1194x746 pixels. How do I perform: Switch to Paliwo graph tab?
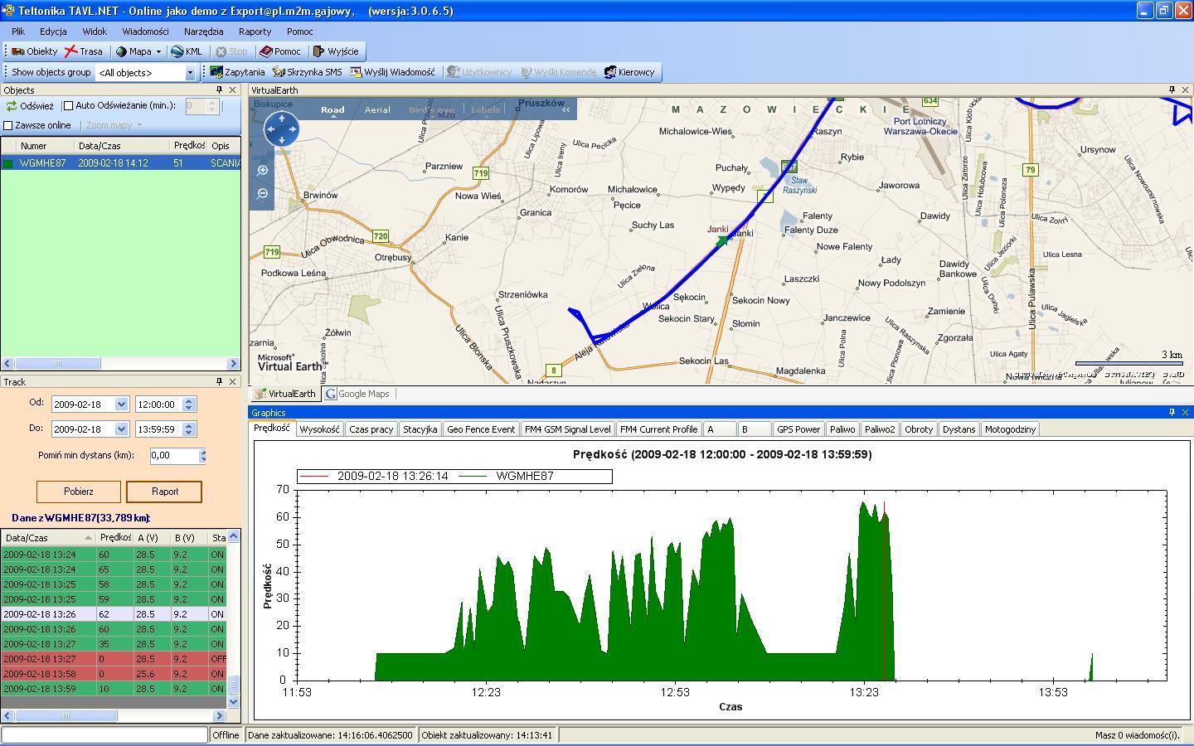click(x=842, y=429)
